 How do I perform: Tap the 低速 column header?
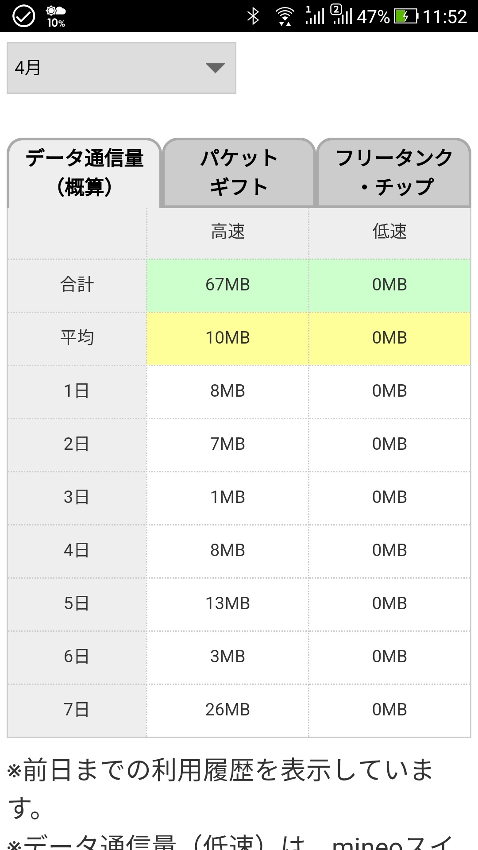click(x=389, y=232)
